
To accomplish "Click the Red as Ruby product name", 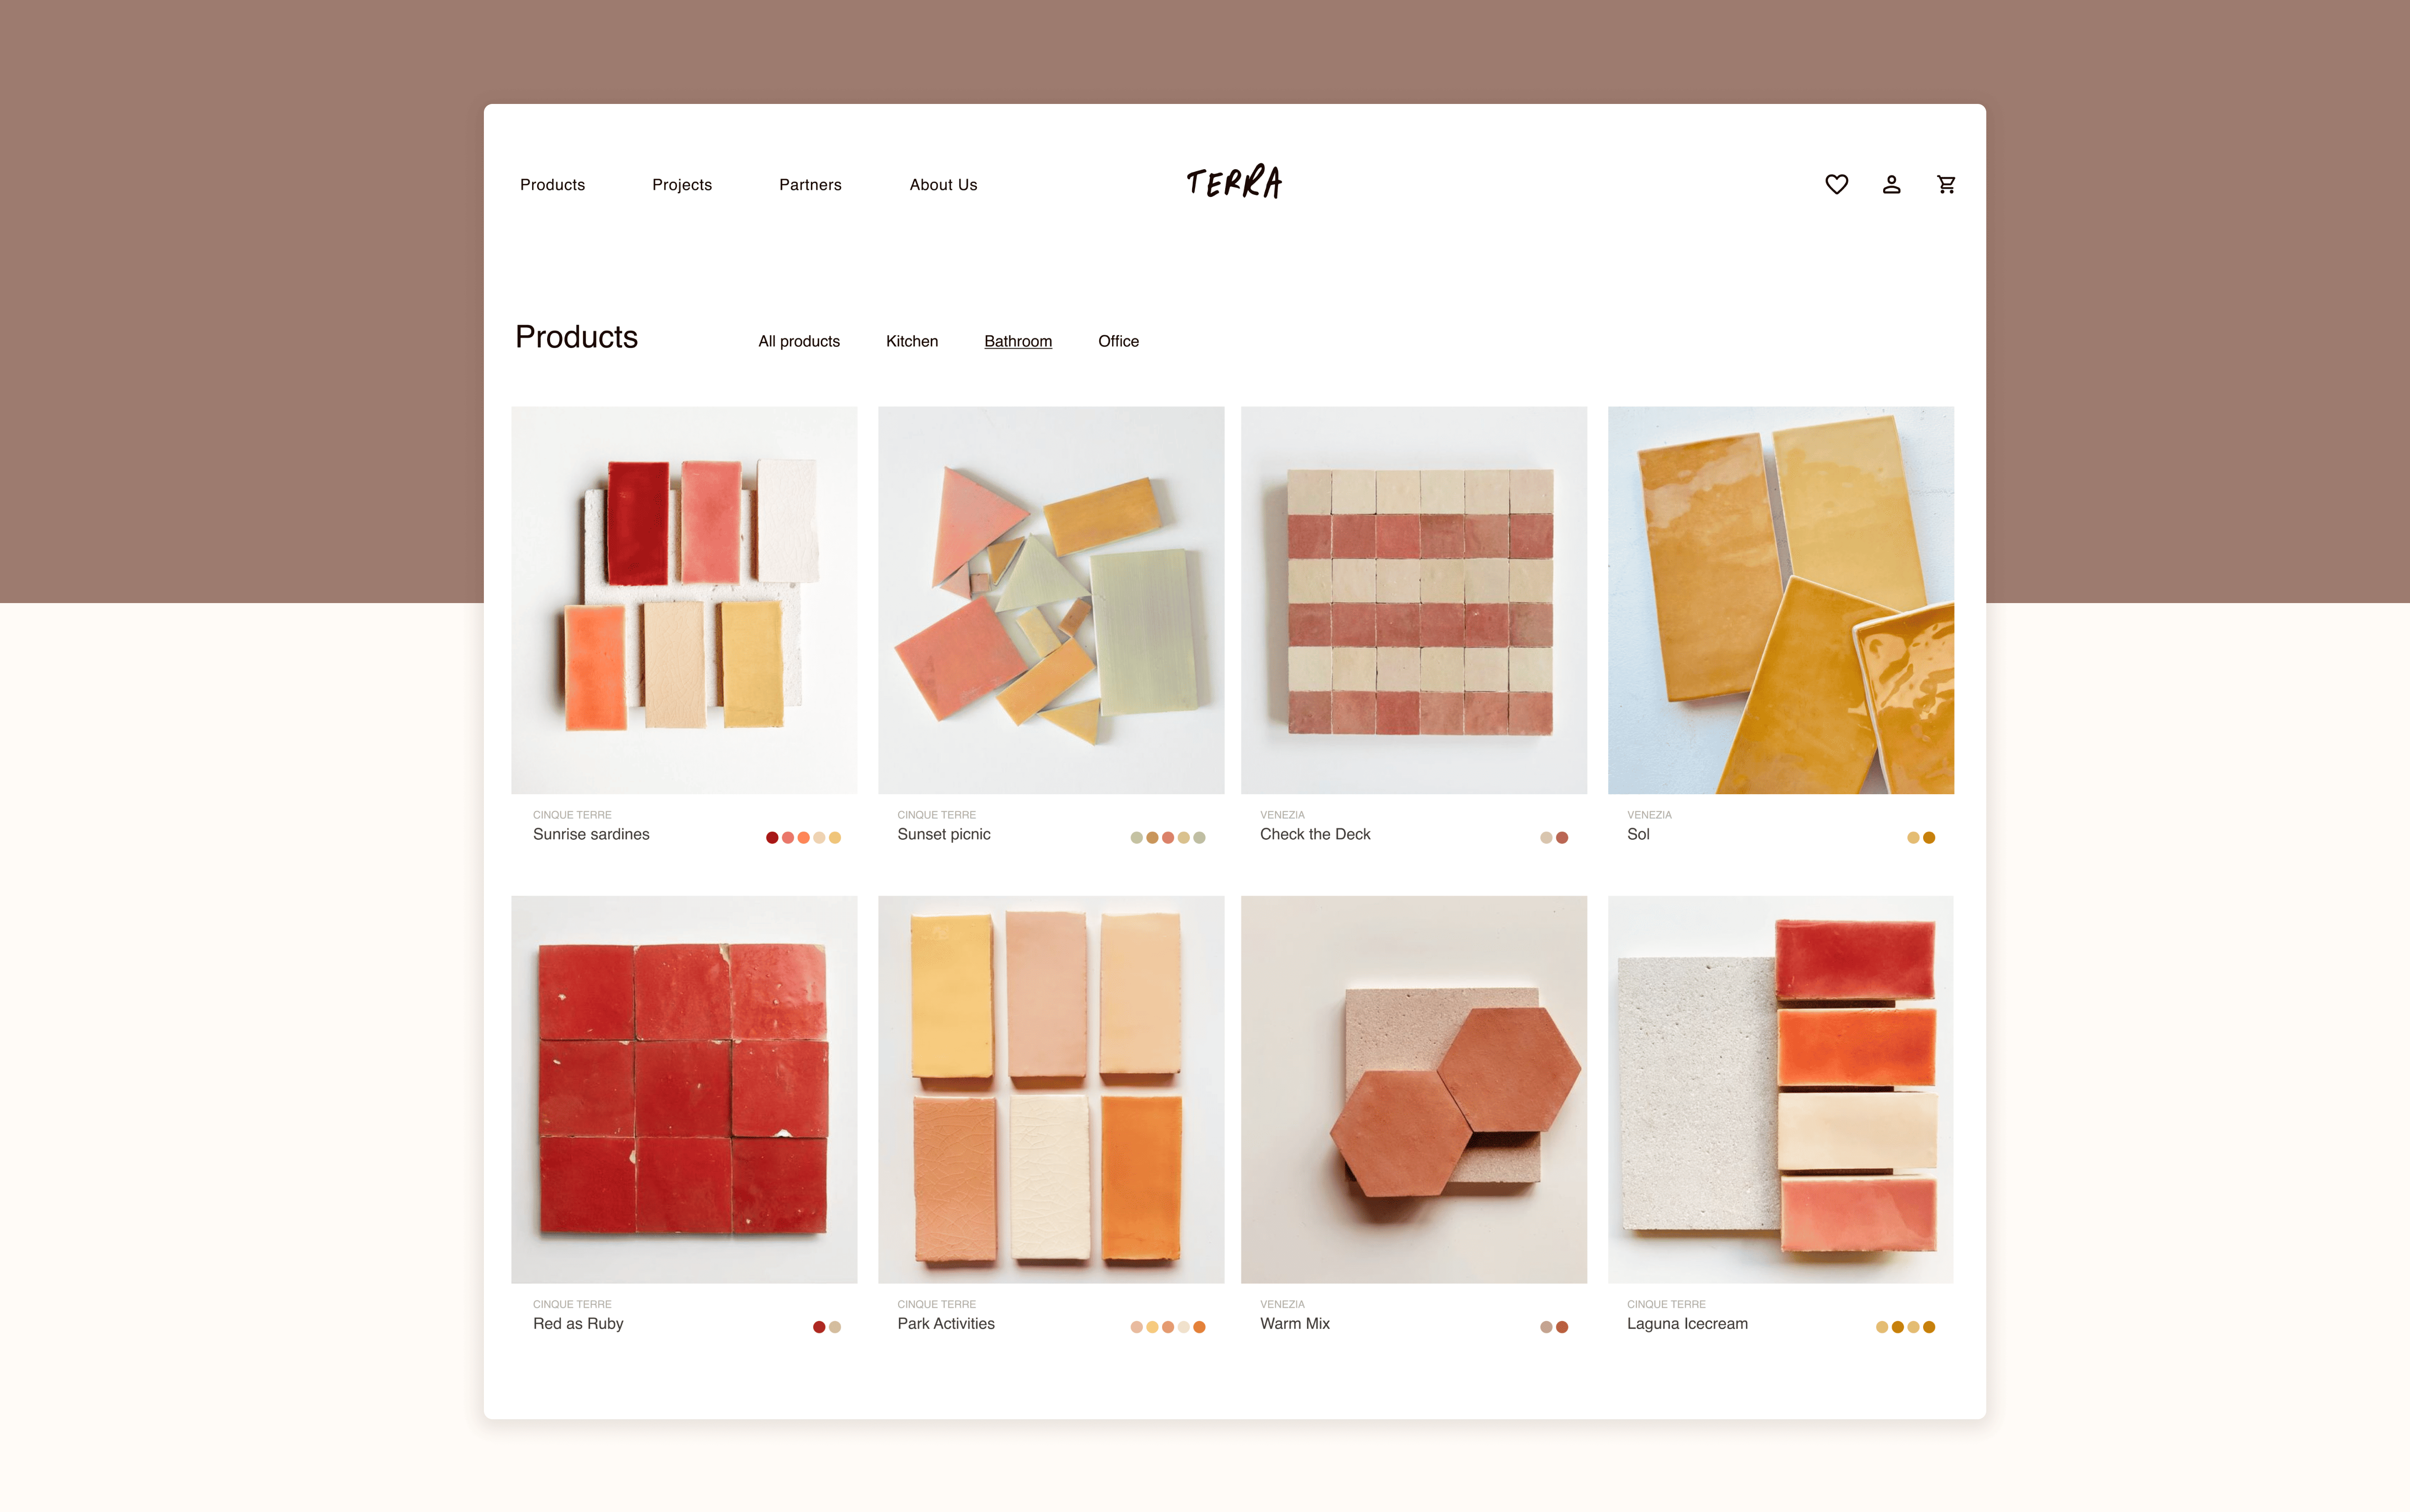I will (578, 1323).
